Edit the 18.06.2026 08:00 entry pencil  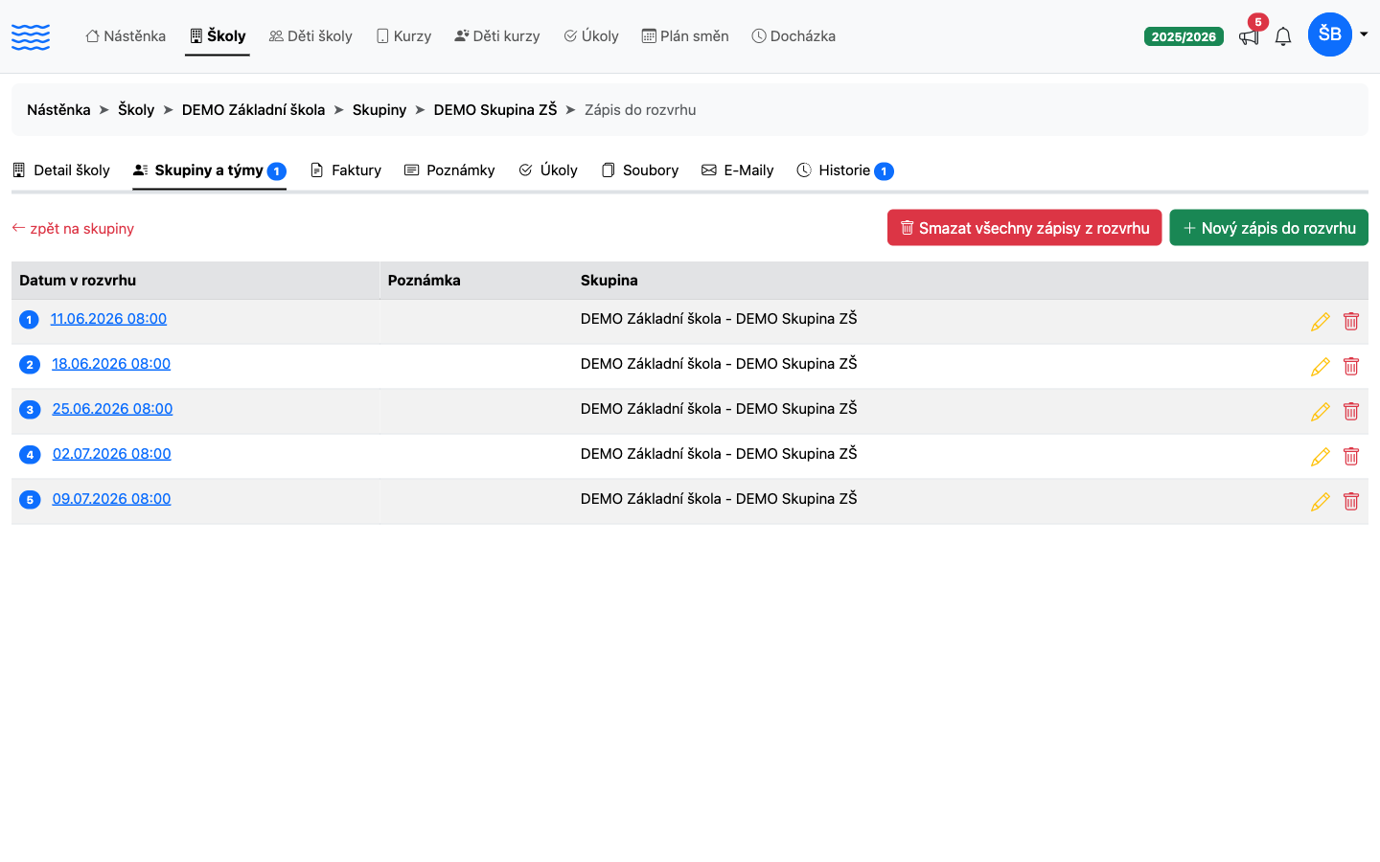[x=1321, y=367]
